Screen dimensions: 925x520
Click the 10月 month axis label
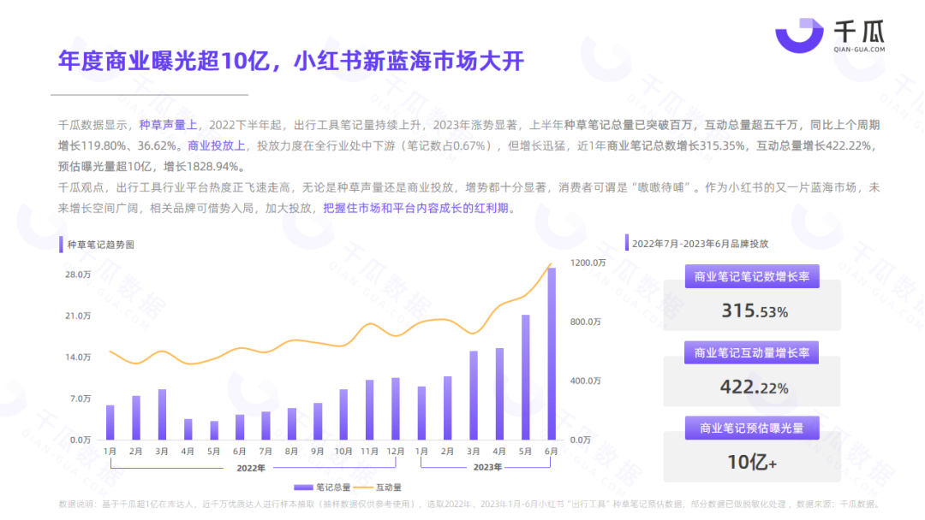(x=343, y=451)
